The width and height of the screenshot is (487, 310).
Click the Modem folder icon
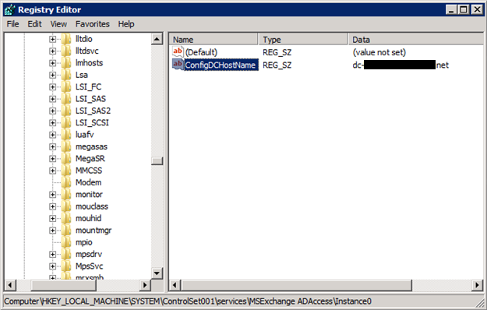[x=66, y=182]
